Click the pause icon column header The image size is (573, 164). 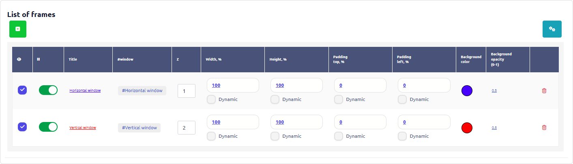click(39, 59)
